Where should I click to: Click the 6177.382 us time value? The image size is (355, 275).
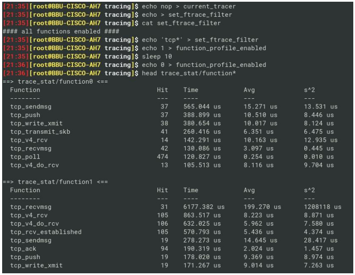[x=204, y=207]
